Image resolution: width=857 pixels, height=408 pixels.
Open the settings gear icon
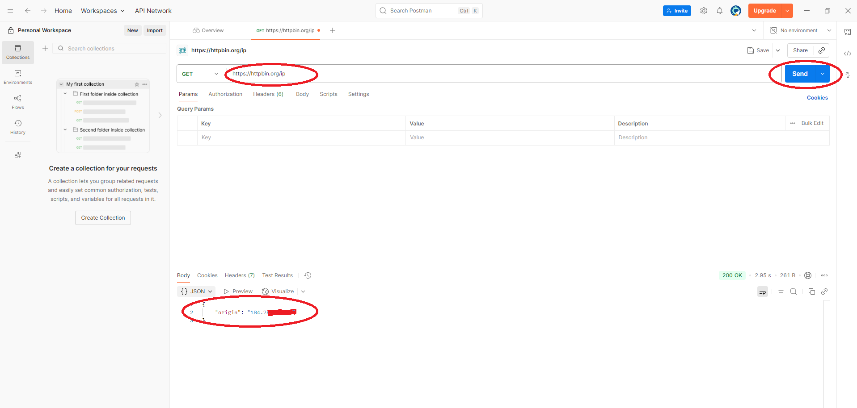(x=704, y=11)
